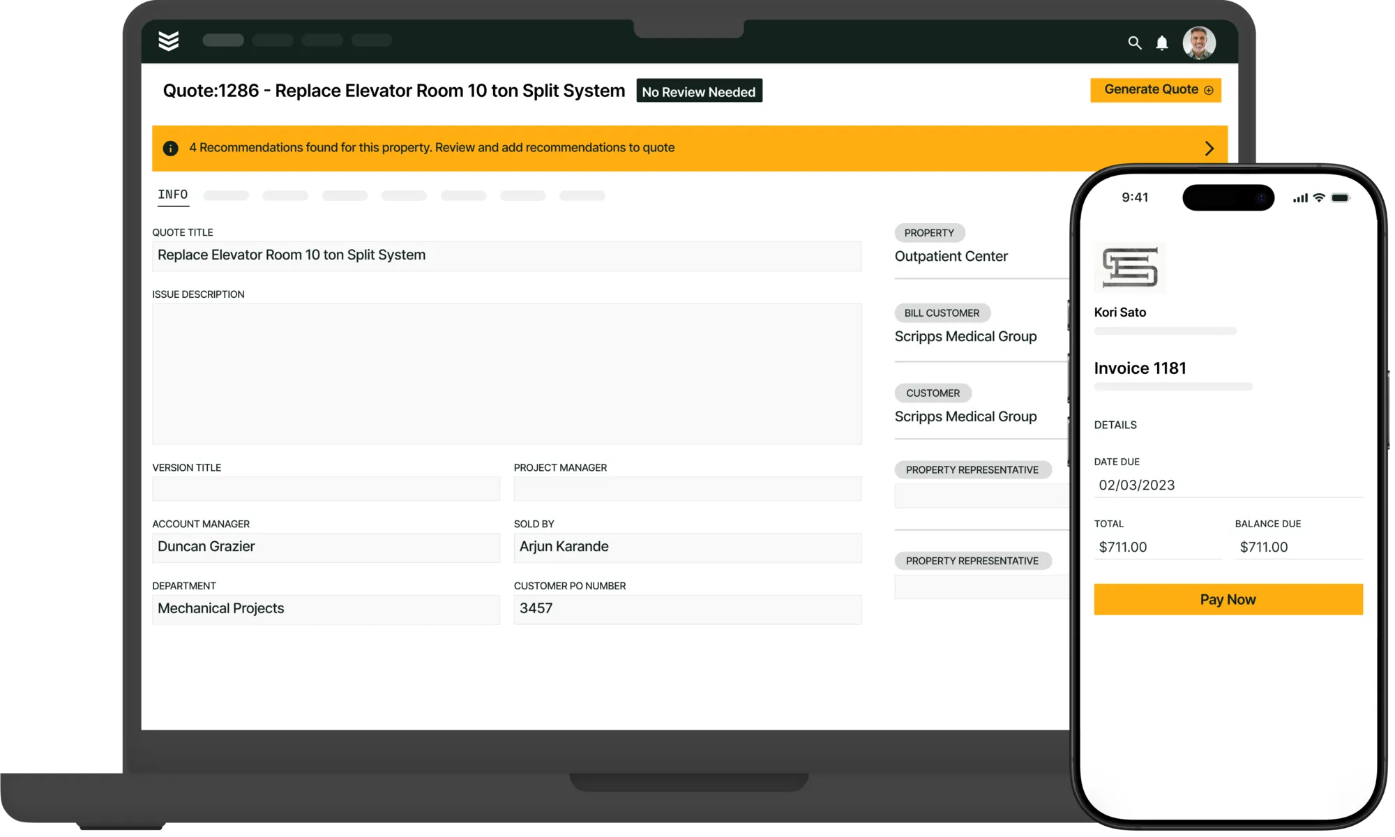The height and width of the screenshot is (837, 1395).
Task: Click into the Issue Description text area
Action: click(x=506, y=373)
